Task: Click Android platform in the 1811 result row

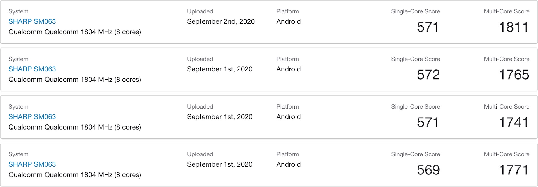Action: click(x=288, y=21)
